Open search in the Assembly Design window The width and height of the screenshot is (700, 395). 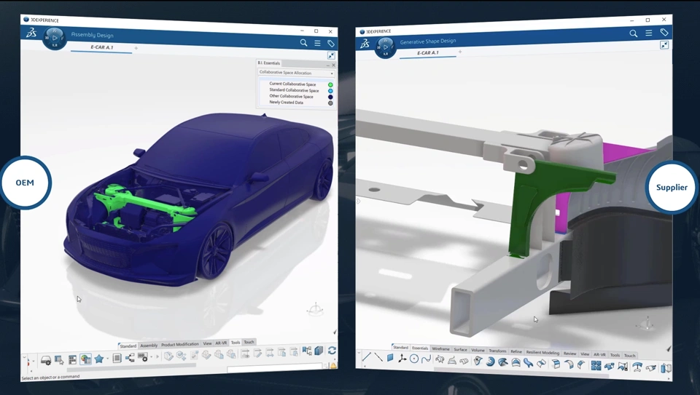coord(303,43)
